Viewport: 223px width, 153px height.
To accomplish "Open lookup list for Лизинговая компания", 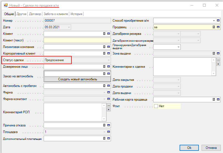I will coord(104,47).
